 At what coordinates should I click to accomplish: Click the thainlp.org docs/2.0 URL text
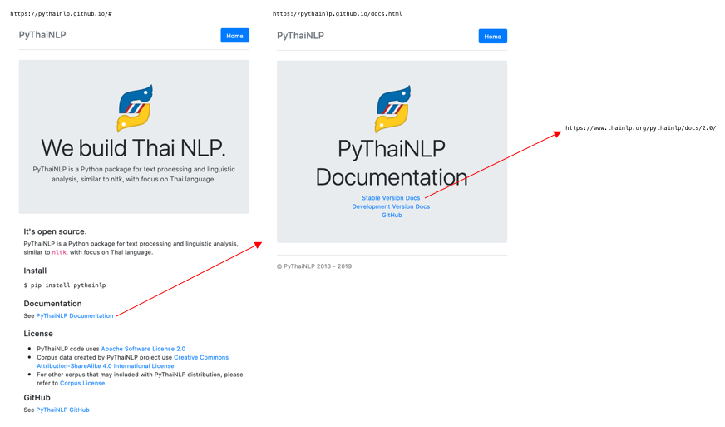(x=640, y=128)
